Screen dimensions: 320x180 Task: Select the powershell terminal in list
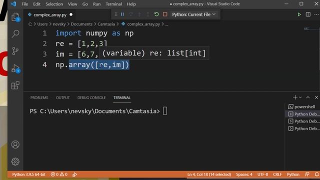coord(302,106)
